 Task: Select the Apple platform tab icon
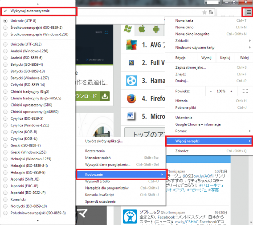coord(142,29)
